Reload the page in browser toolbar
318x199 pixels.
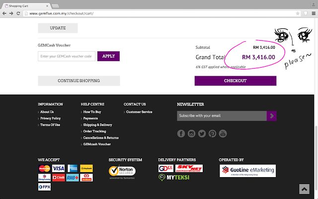(18, 13)
